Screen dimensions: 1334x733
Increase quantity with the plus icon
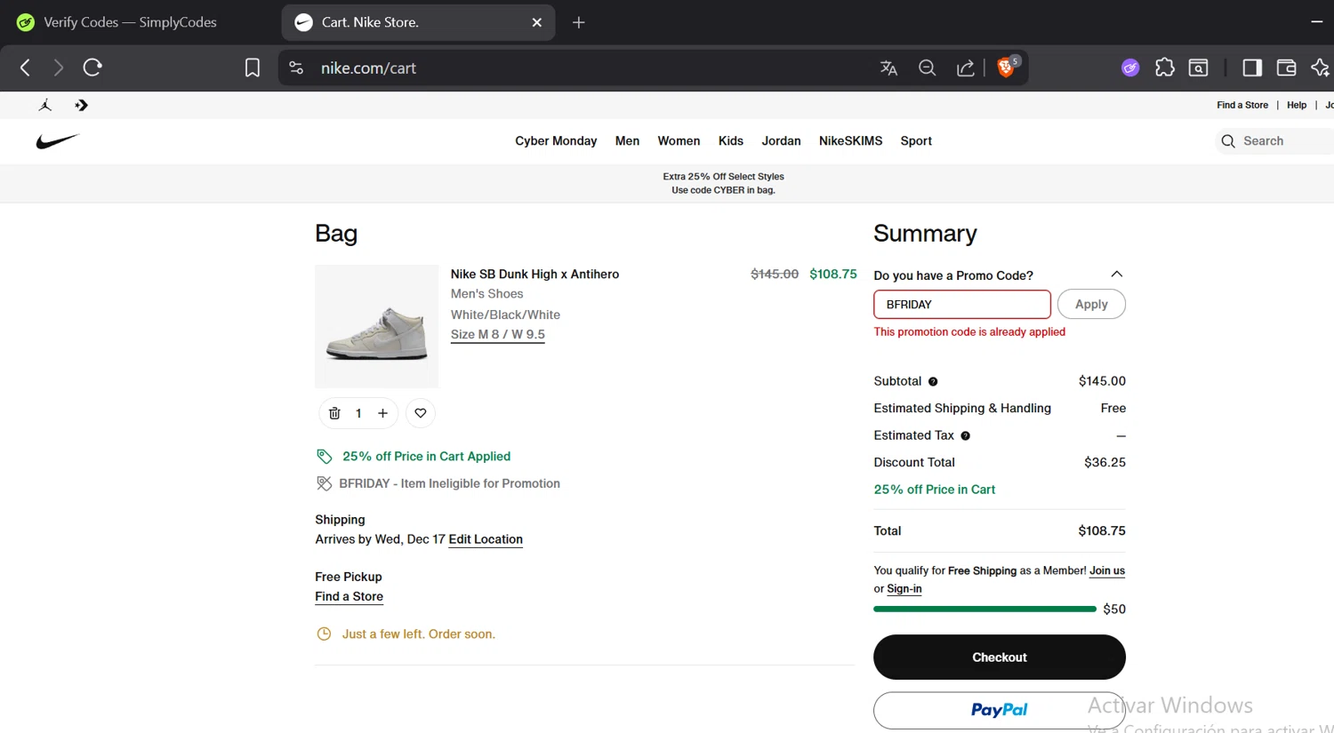click(382, 413)
